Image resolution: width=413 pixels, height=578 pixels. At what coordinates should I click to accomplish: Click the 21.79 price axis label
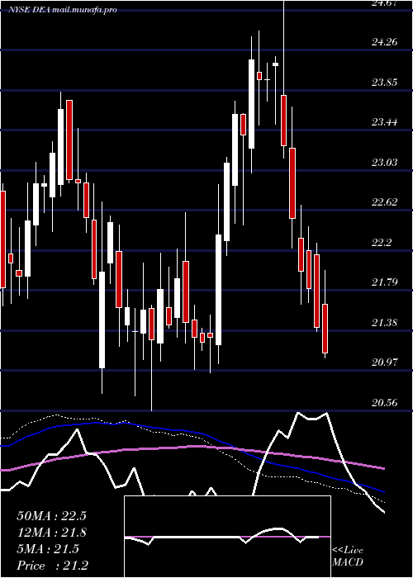[x=384, y=282]
